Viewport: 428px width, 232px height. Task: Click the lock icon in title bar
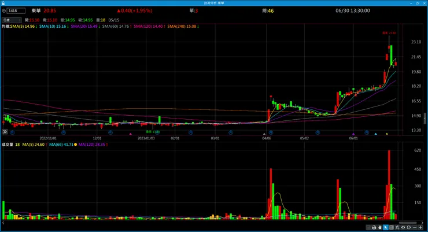tap(3, 3)
